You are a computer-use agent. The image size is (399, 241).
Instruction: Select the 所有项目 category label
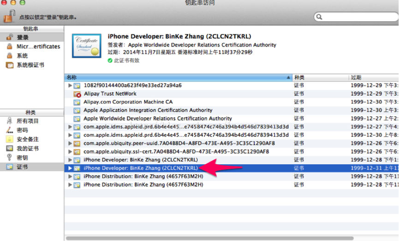[x=28, y=121]
